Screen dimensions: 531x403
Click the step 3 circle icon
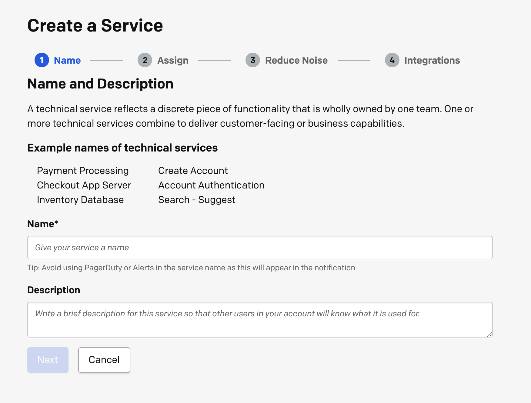pos(253,60)
